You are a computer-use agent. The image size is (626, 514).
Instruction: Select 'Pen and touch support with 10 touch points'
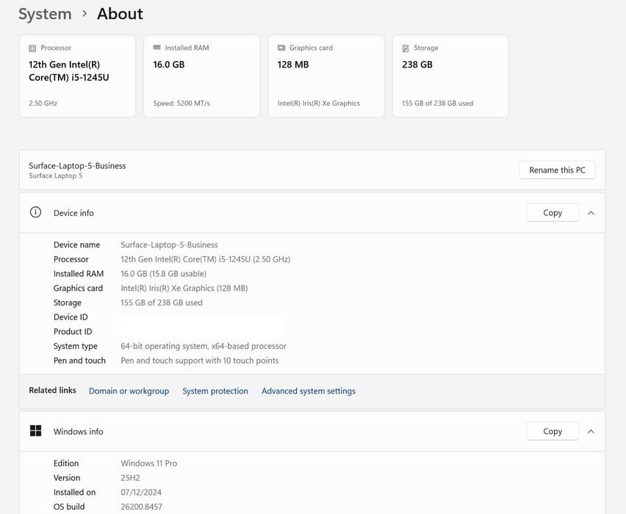[x=200, y=361]
